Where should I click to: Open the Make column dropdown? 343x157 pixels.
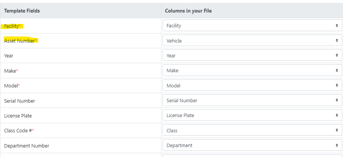[x=252, y=70]
